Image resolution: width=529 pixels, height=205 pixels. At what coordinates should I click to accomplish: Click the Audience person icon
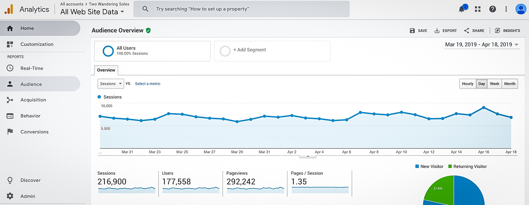10,84
